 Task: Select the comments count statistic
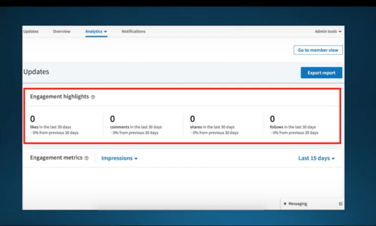click(x=113, y=119)
